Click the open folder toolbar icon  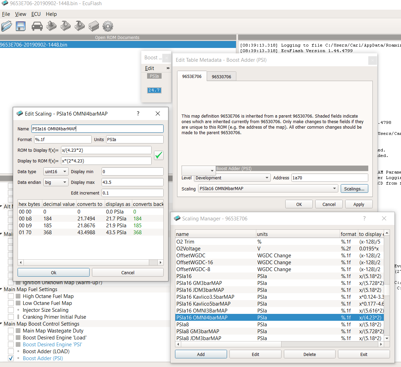7,26
